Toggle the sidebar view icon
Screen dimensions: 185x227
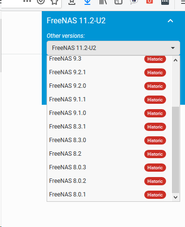click(x=118, y=2)
